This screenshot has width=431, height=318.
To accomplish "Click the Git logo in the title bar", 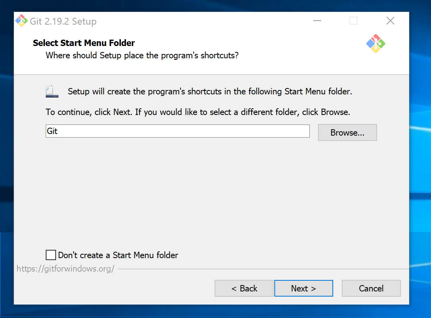I will pos(21,21).
